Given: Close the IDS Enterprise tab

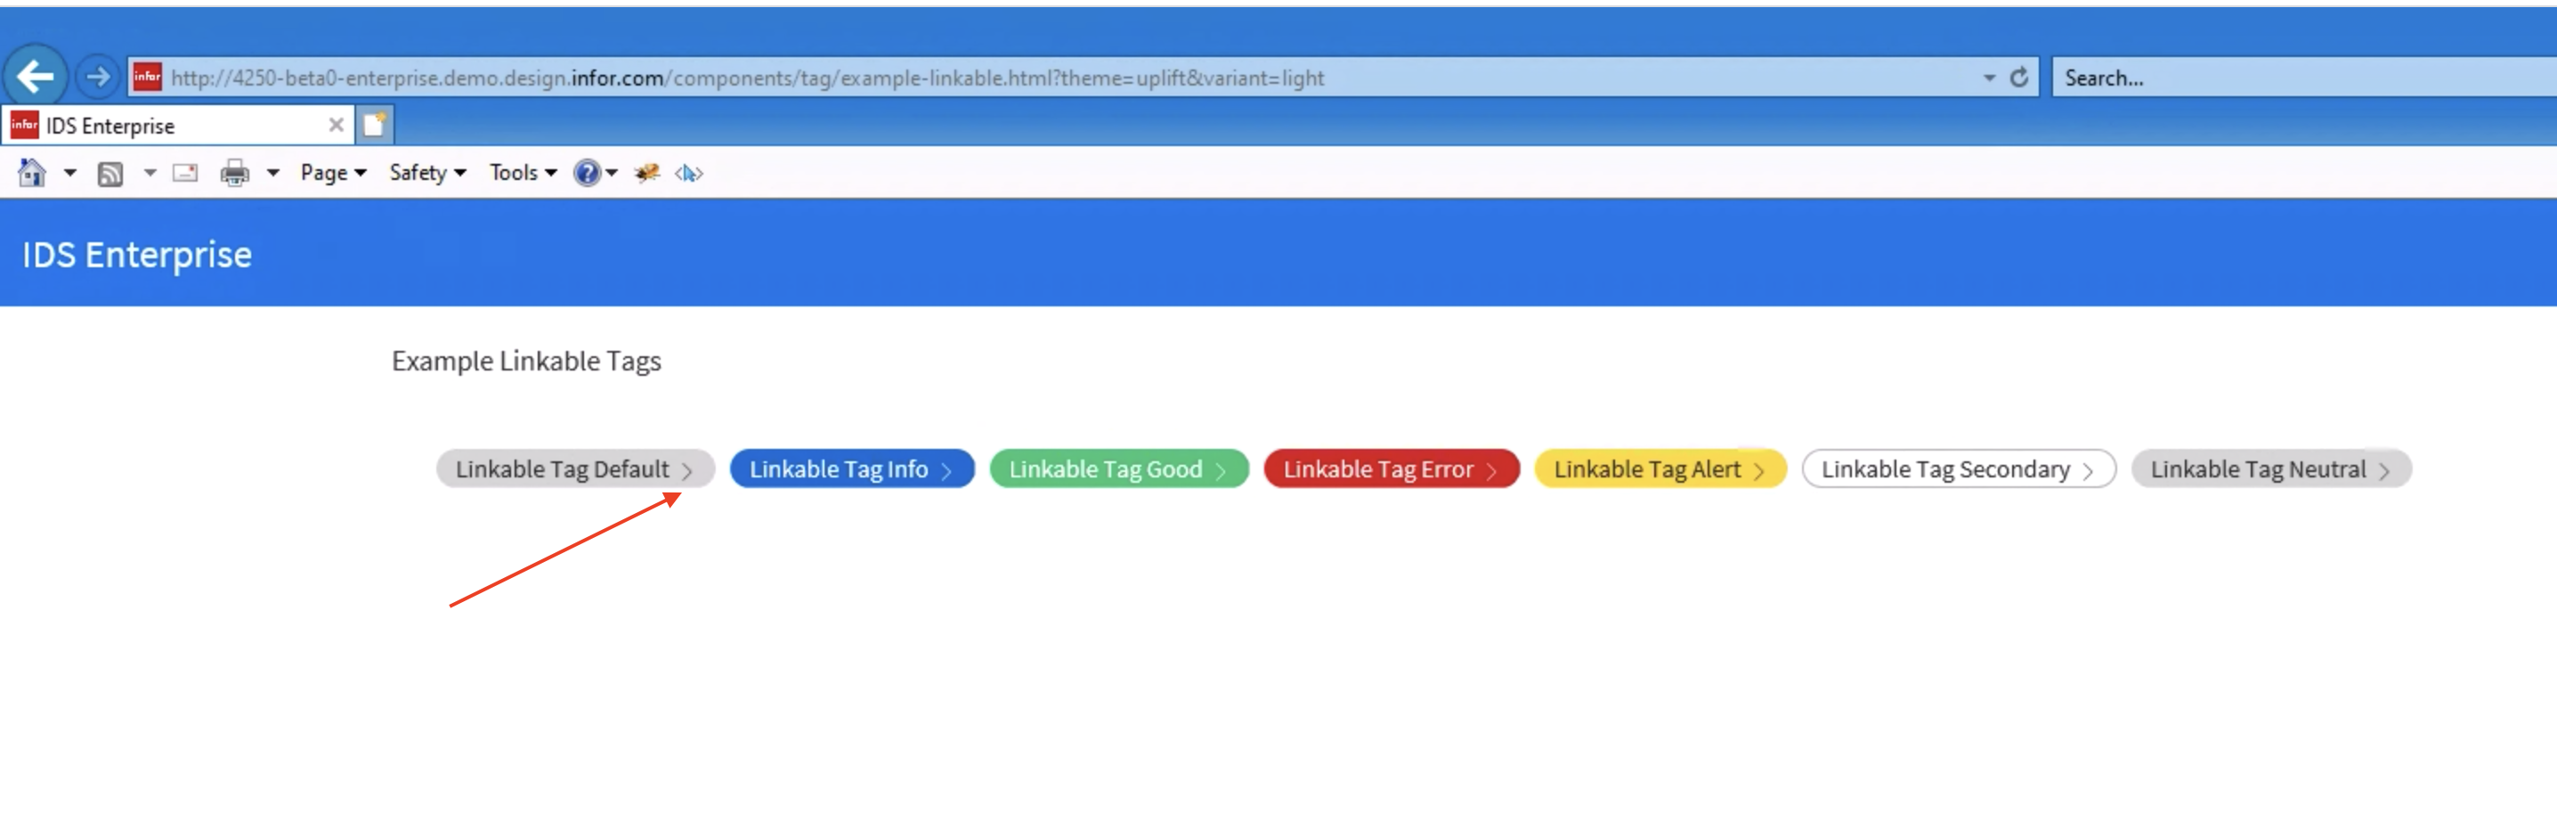Looking at the screenshot, I should (x=337, y=125).
